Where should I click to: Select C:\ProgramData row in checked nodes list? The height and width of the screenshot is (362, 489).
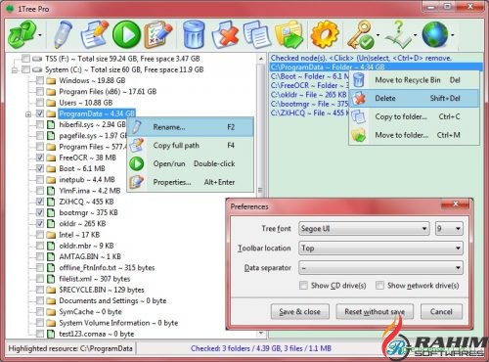point(377,68)
